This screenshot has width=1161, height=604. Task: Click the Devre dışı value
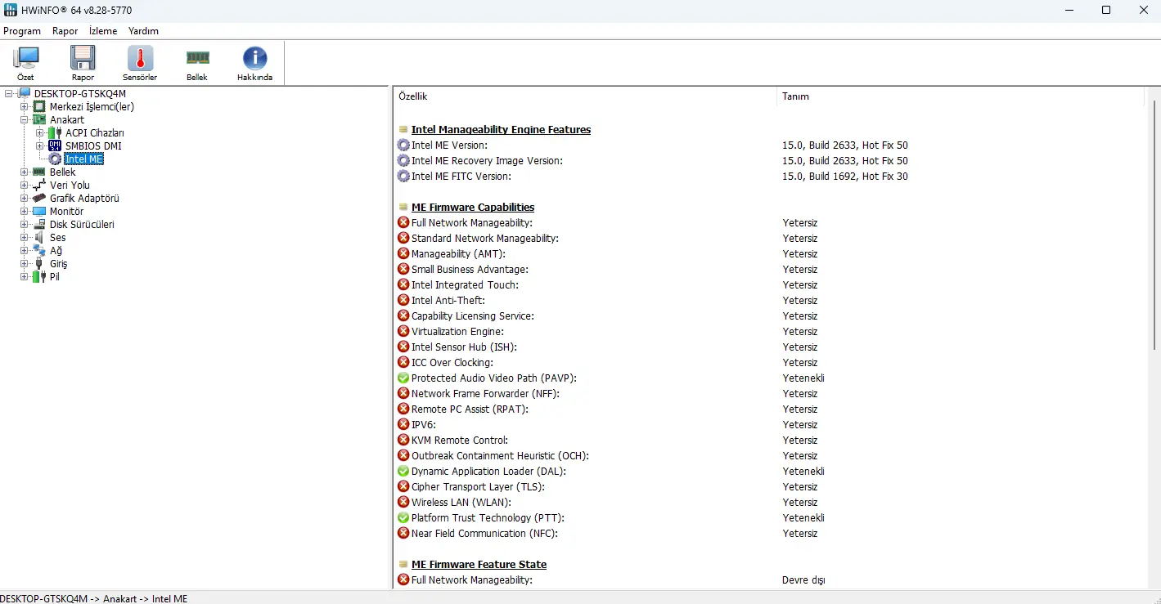pos(803,580)
